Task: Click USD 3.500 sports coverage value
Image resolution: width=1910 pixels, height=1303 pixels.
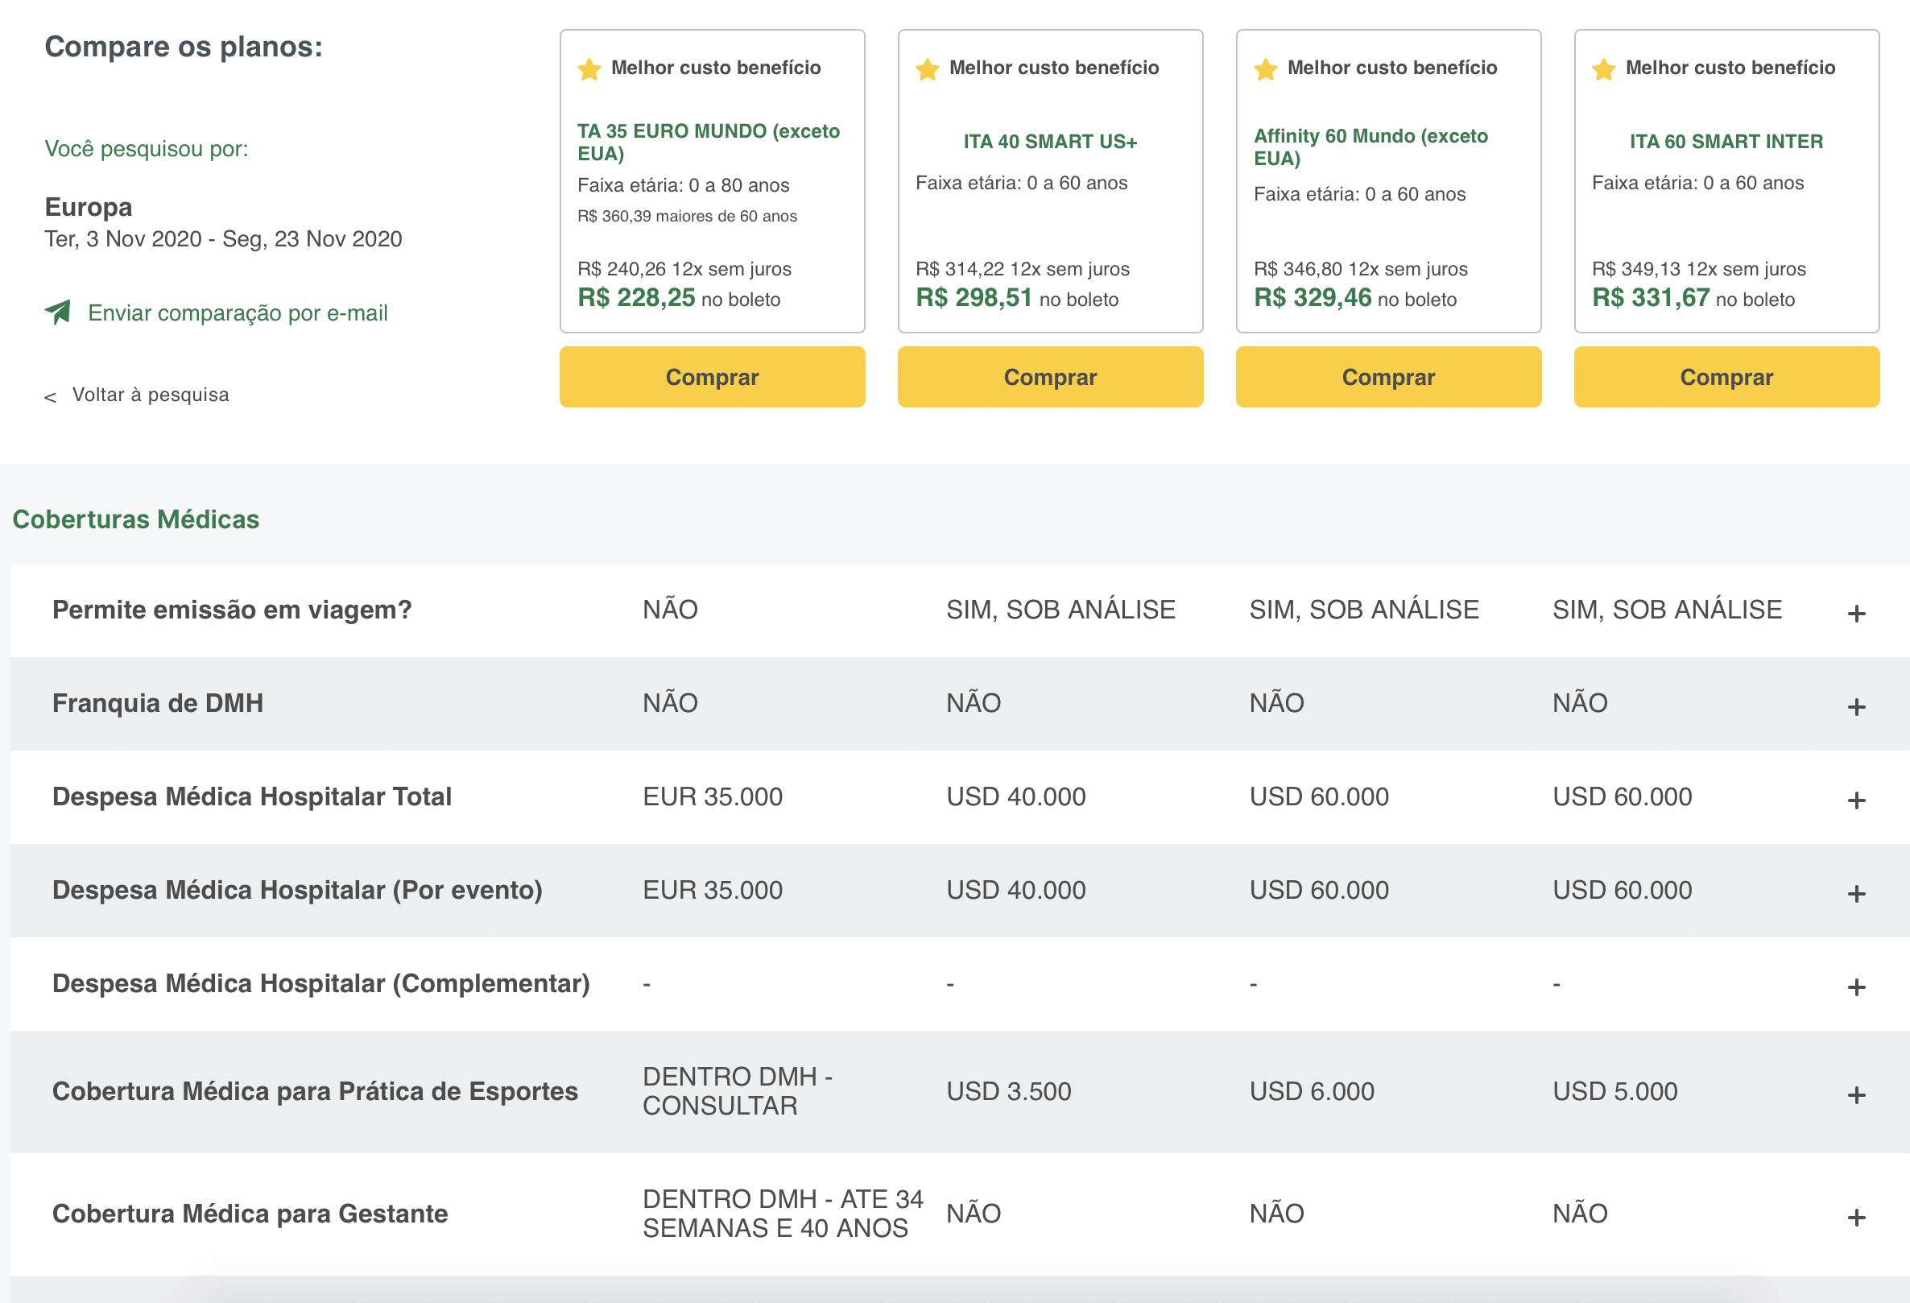Action: pos(1008,1091)
